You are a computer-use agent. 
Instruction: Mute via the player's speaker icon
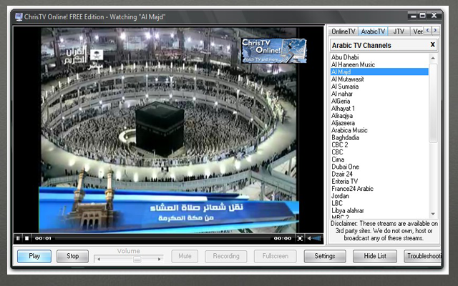pos(309,238)
